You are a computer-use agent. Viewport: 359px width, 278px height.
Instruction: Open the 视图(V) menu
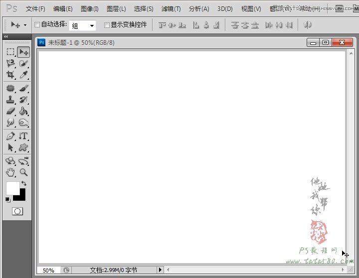pos(251,9)
